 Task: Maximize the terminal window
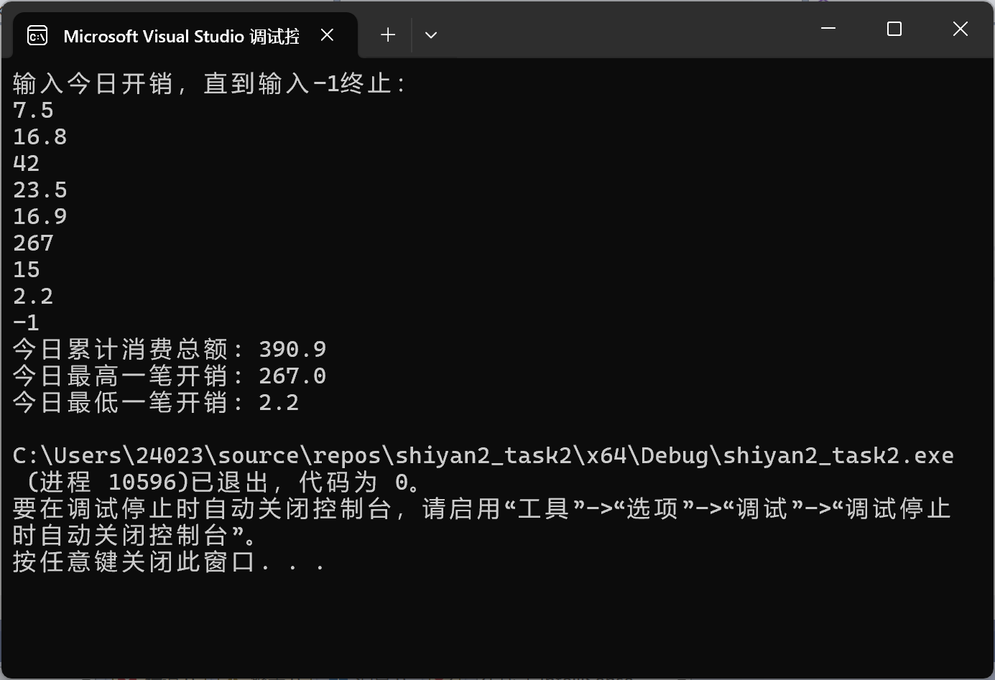click(x=894, y=29)
